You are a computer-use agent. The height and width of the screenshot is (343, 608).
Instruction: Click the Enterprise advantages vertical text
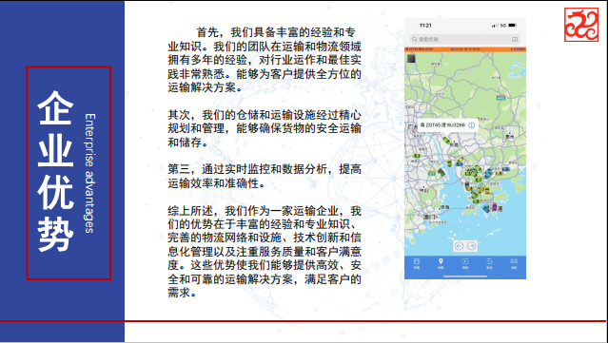click(89, 173)
